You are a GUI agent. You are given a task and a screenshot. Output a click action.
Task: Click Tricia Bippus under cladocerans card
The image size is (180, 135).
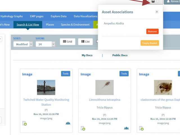[163, 107]
